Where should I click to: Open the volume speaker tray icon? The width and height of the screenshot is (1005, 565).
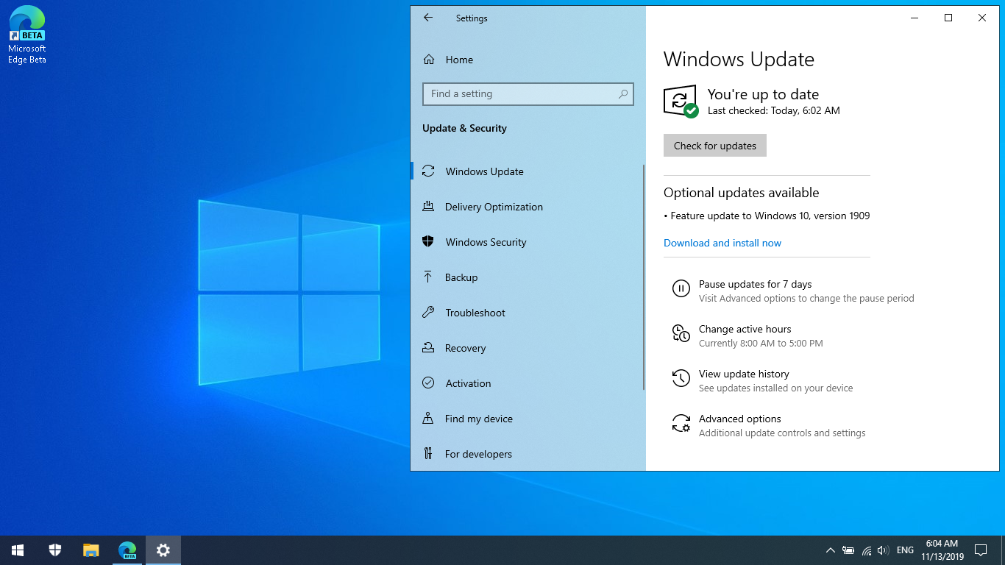[x=883, y=550]
